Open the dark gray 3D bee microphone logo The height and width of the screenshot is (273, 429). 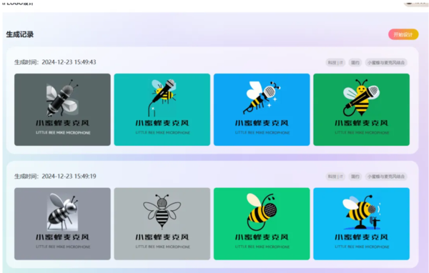[62, 109]
